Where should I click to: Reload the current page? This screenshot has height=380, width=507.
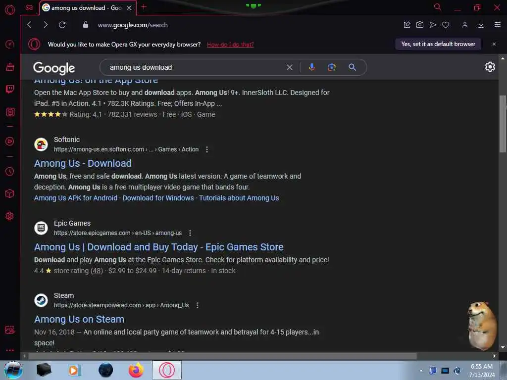coord(62,25)
